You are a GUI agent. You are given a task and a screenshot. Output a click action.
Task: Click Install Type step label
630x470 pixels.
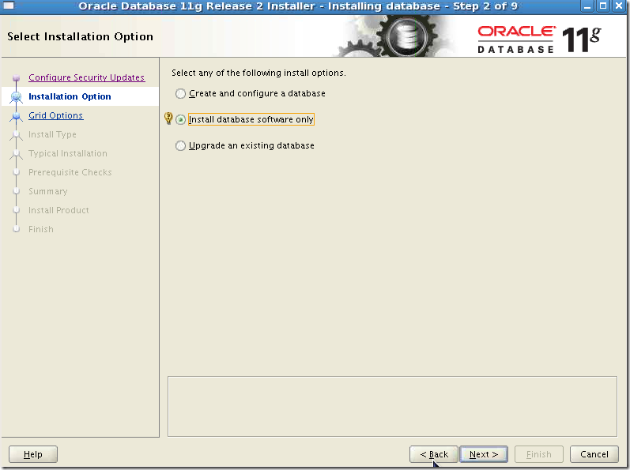52,134
